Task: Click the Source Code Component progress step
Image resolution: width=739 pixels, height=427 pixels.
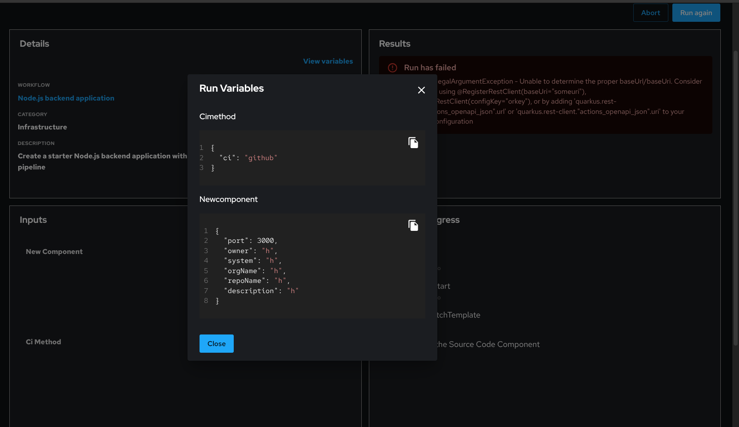Action: [x=488, y=344]
